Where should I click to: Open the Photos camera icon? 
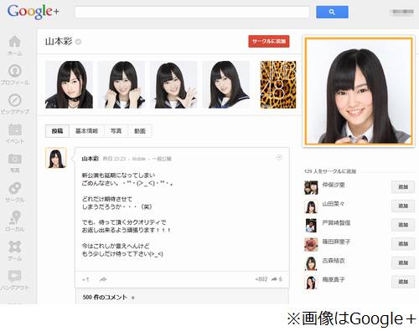pyautogui.click(x=15, y=159)
